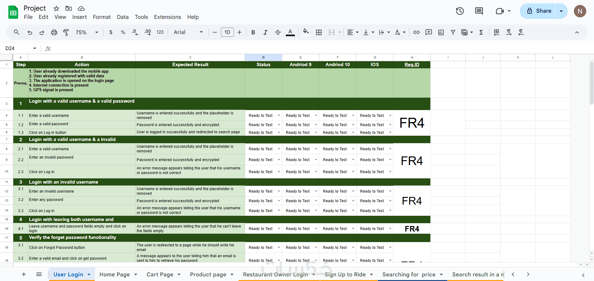Choose a cell fill color
Viewport: 594px width, 281px height.
[306, 32]
